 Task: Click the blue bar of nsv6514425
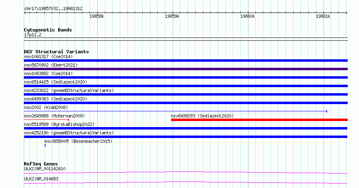pyautogui.click(x=186, y=86)
